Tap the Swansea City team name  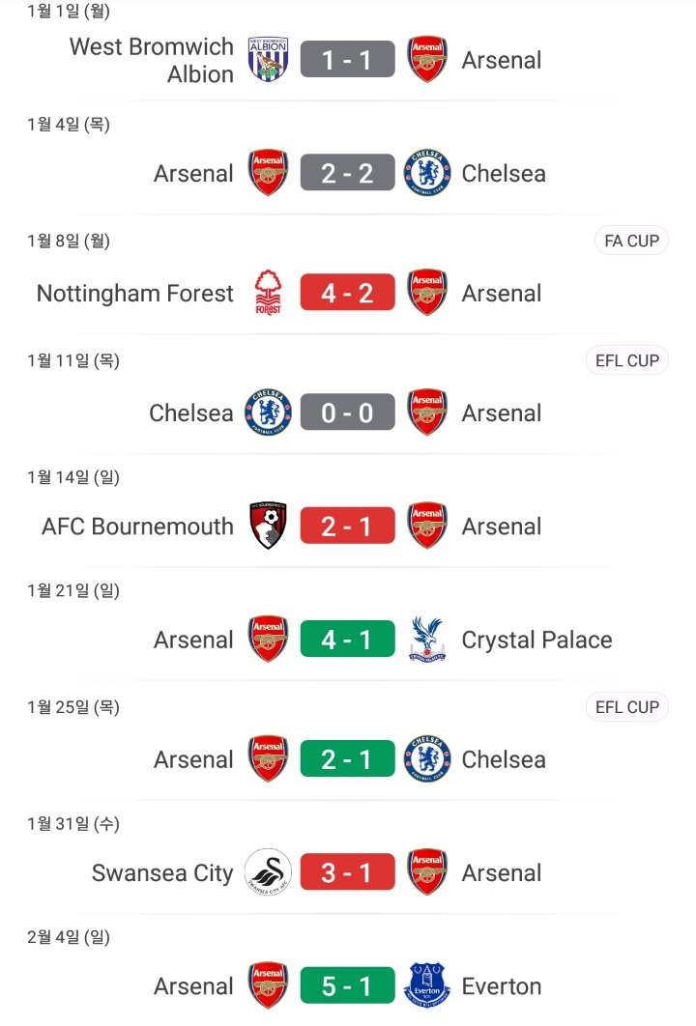(162, 873)
